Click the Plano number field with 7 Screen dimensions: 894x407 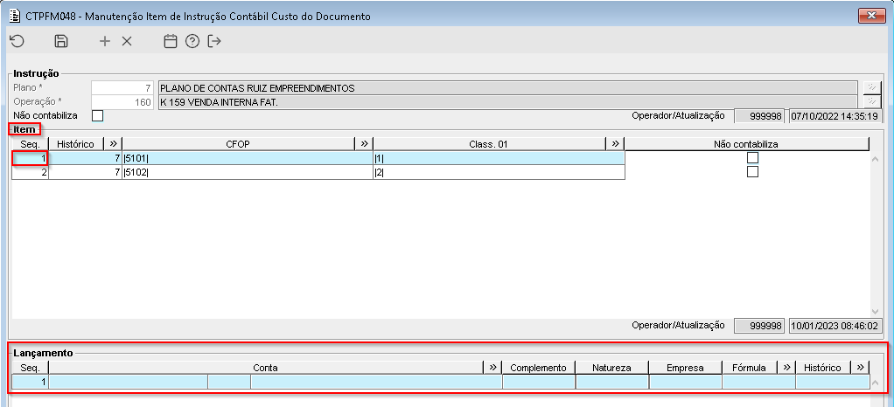point(122,88)
